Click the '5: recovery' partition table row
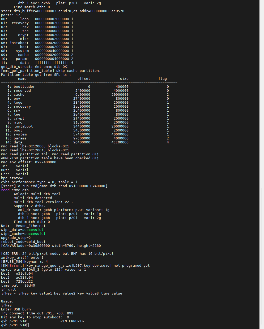This screenshot has height=329, width=264. click(88, 107)
